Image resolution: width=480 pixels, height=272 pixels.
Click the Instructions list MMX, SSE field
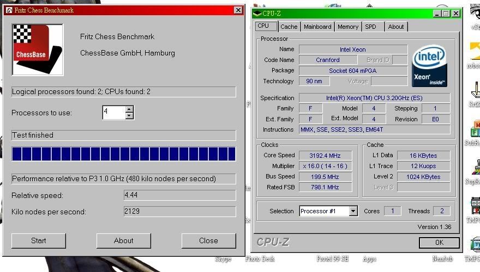(x=374, y=129)
